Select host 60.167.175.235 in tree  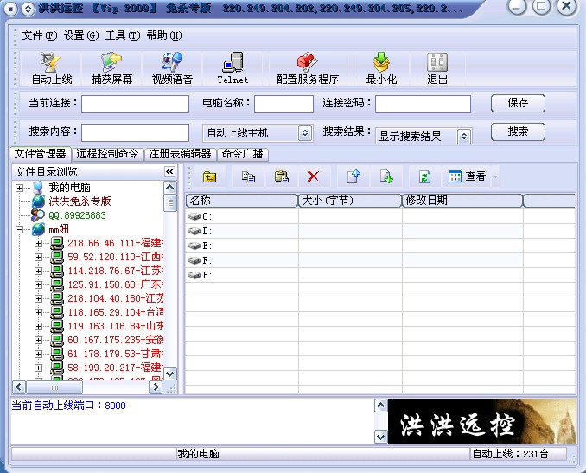115,340
